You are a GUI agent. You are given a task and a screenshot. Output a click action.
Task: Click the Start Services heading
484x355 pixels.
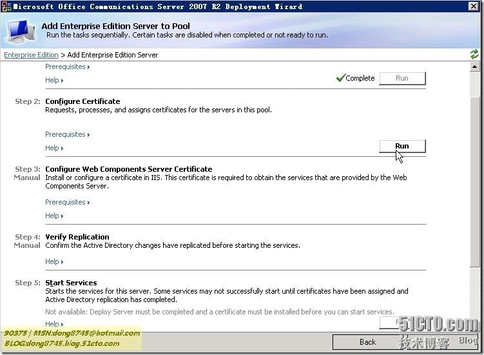coord(71,283)
